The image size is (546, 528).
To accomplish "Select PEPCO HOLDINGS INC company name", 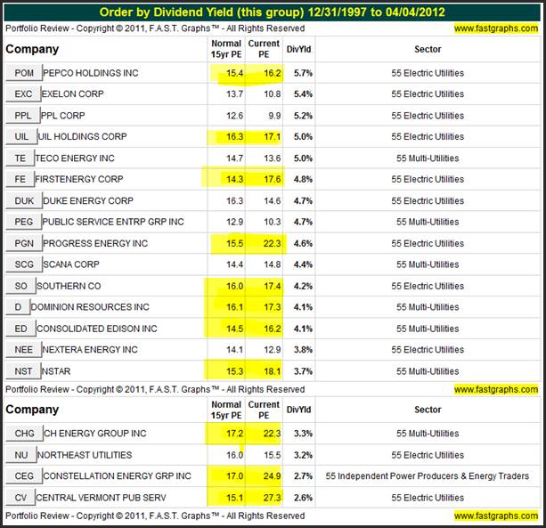I will coord(91,73).
